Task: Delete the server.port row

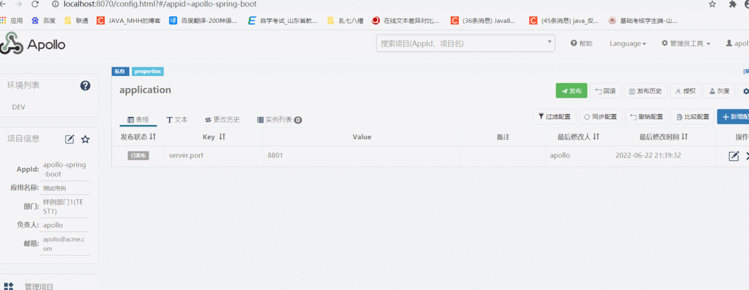Action: [747, 156]
